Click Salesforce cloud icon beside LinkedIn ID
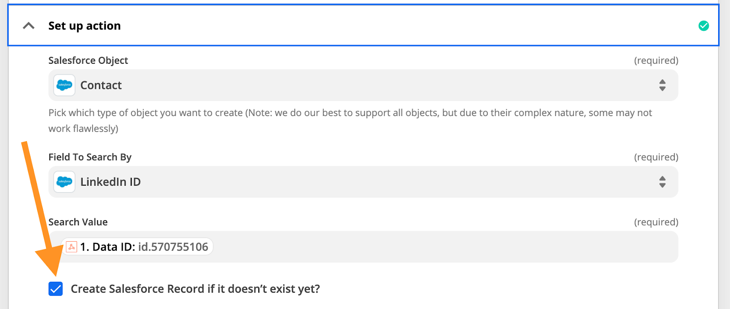 click(64, 182)
